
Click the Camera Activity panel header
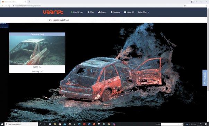point(37,34)
